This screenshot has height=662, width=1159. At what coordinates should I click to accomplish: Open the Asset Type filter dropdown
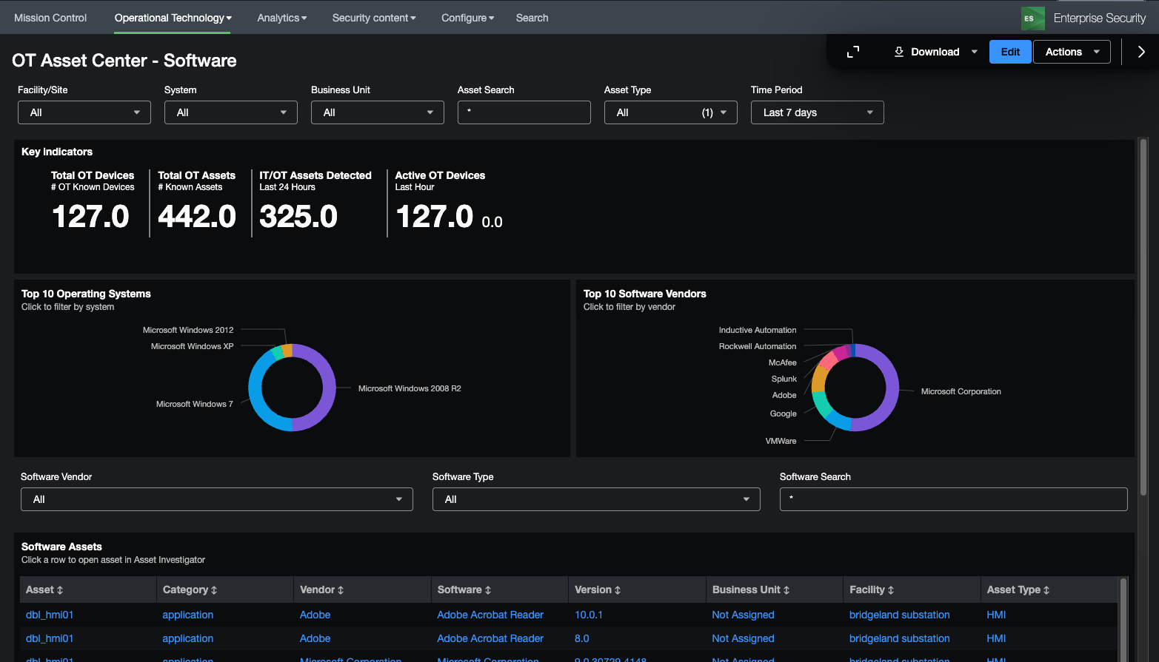pyautogui.click(x=670, y=112)
